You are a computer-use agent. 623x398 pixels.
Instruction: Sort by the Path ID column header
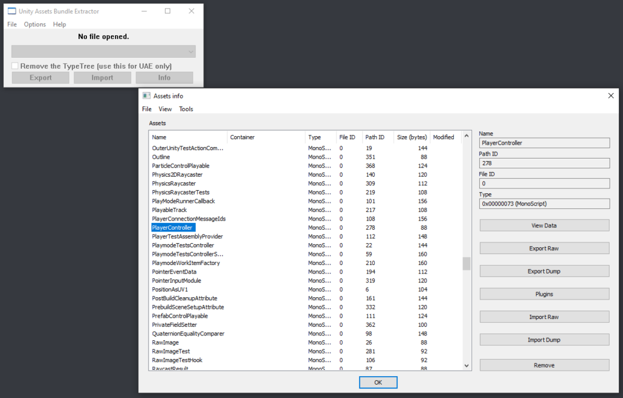[378, 137]
